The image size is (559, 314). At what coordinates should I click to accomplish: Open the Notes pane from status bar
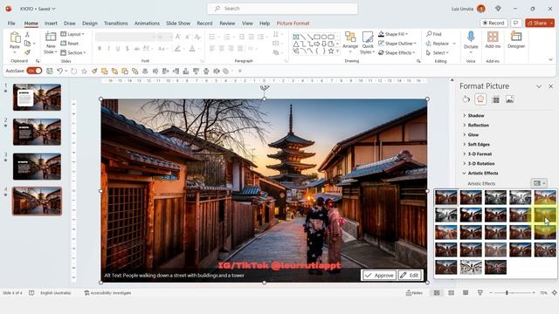[x=414, y=293]
